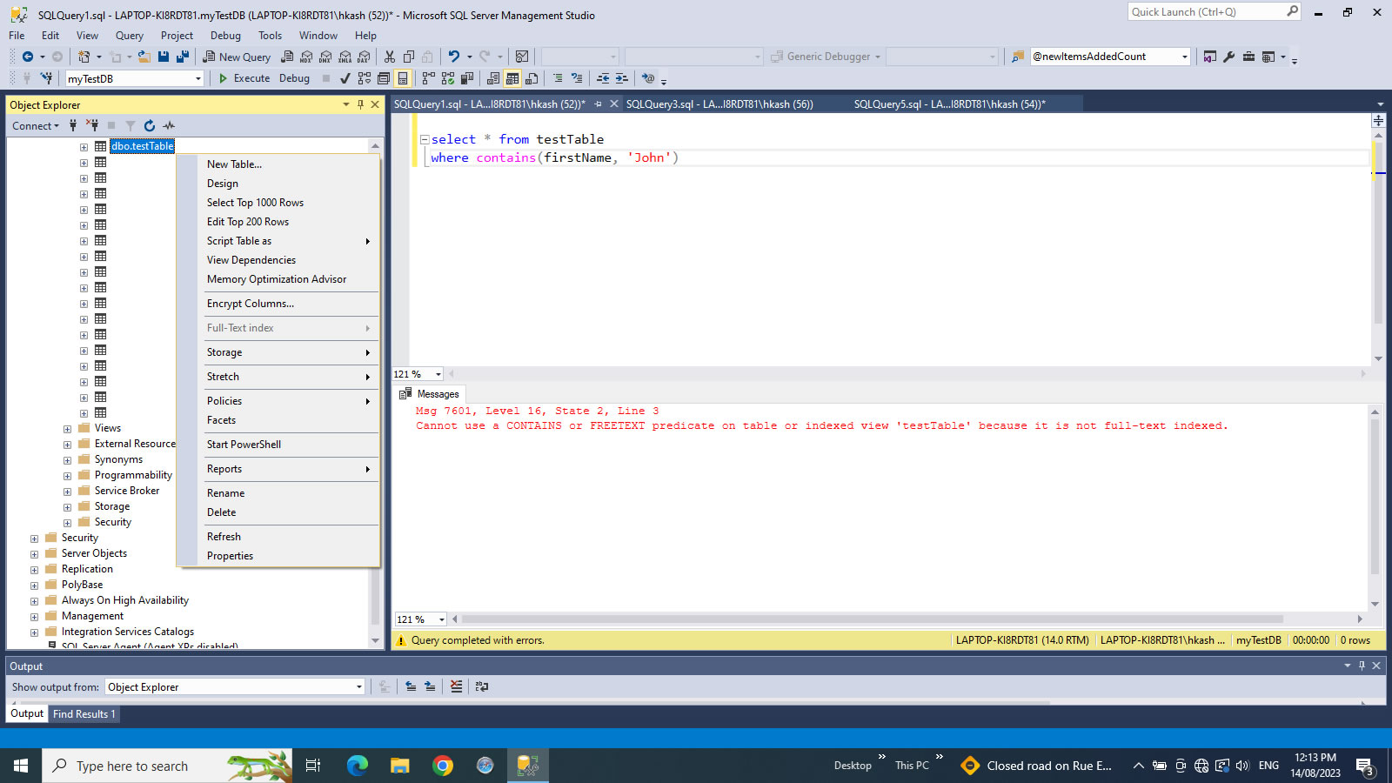The image size is (1392, 783).
Task: Open File Explorer from the taskbar
Action: point(400,766)
